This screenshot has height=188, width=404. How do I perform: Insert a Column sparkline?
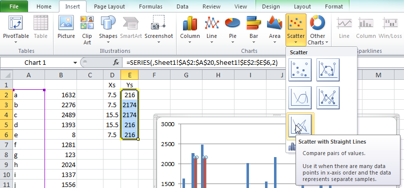366,27
